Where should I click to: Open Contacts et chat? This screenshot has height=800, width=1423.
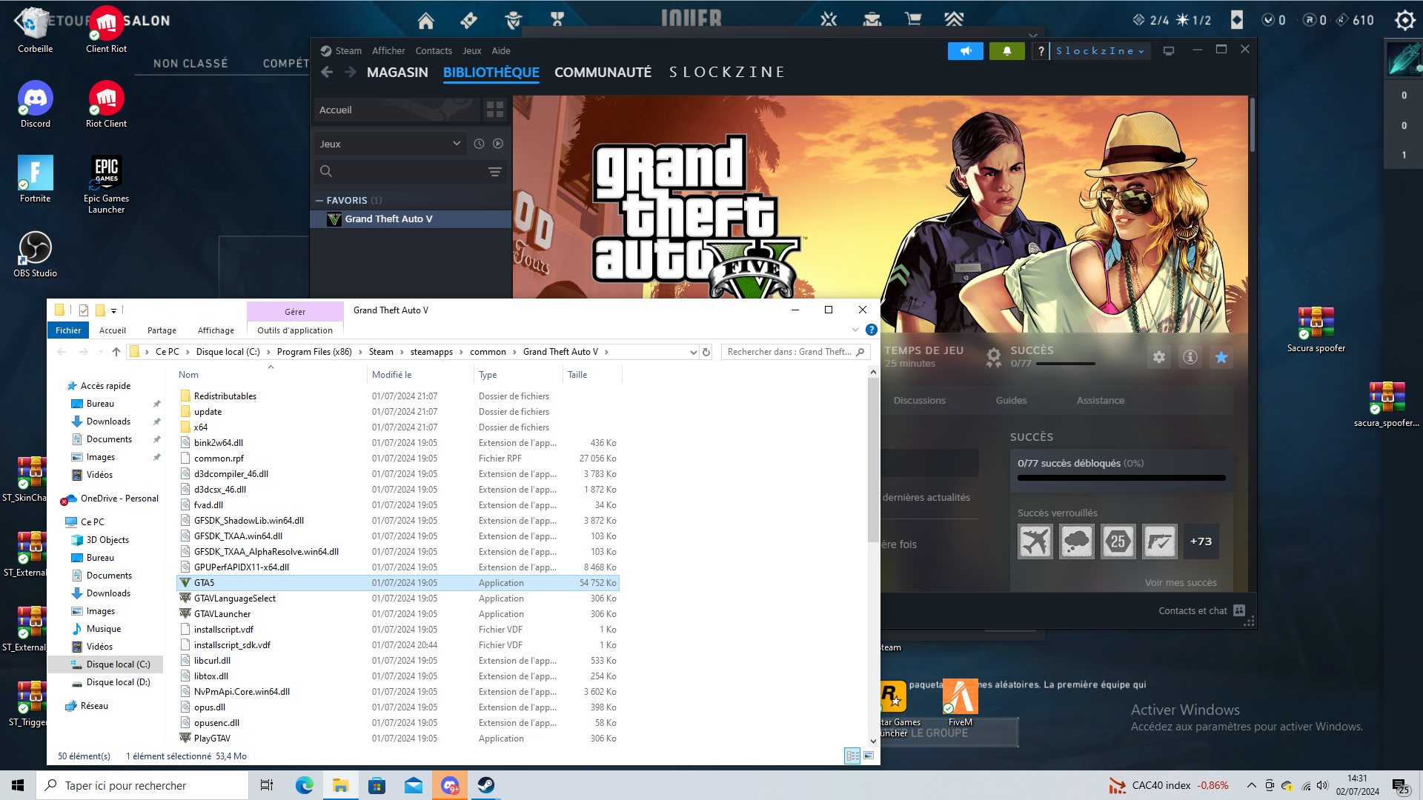(1193, 611)
